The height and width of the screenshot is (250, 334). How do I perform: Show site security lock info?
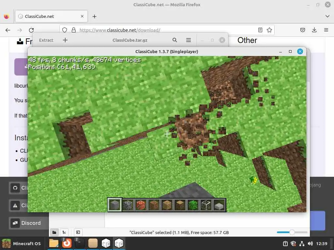(73, 30)
